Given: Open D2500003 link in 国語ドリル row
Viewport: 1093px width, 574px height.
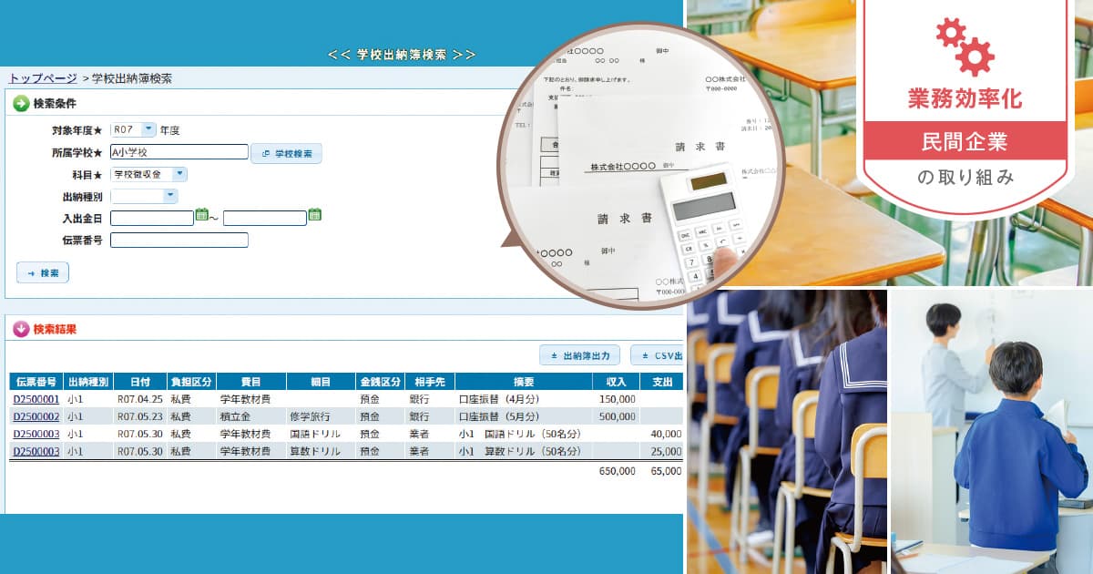Looking at the screenshot, I should click(x=36, y=434).
